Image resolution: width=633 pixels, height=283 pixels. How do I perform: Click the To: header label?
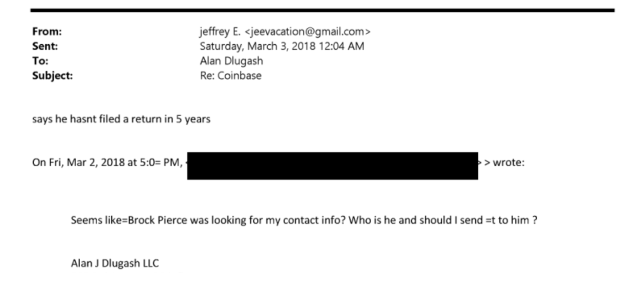tap(40, 61)
